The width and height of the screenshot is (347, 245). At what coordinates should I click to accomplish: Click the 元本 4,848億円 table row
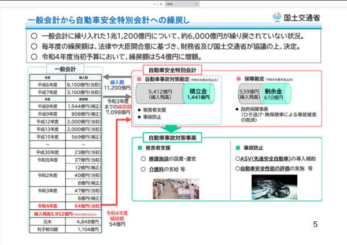(x=64, y=221)
